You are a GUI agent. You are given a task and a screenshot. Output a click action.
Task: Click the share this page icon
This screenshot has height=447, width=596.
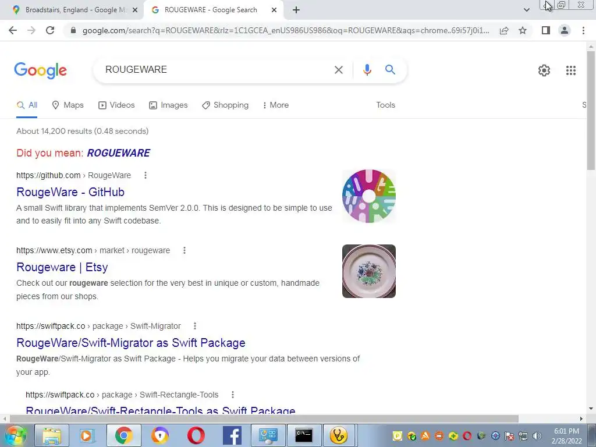pyautogui.click(x=504, y=30)
